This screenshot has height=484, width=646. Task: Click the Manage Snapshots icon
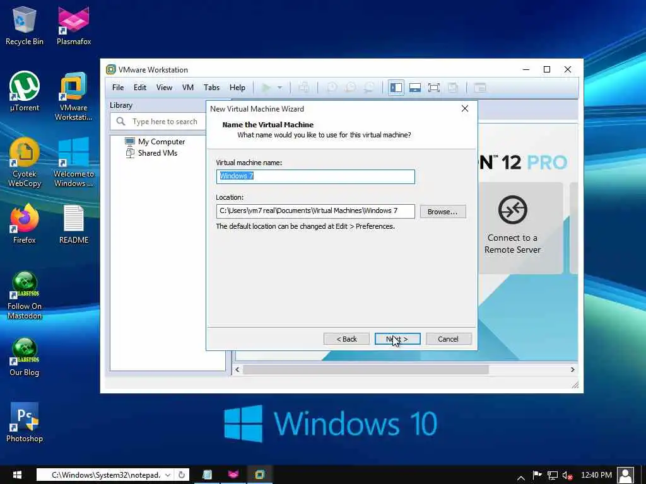point(369,87)
